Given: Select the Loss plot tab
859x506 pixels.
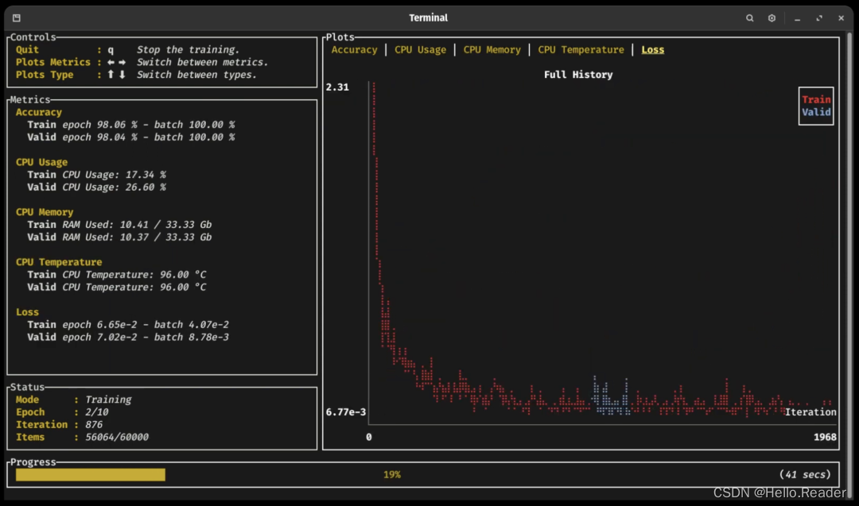Looking at the screenshot, I should coord(652,50).
